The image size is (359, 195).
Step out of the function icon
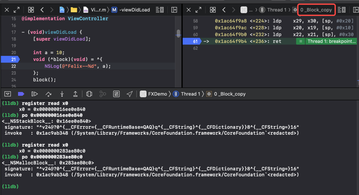point(75,94)
